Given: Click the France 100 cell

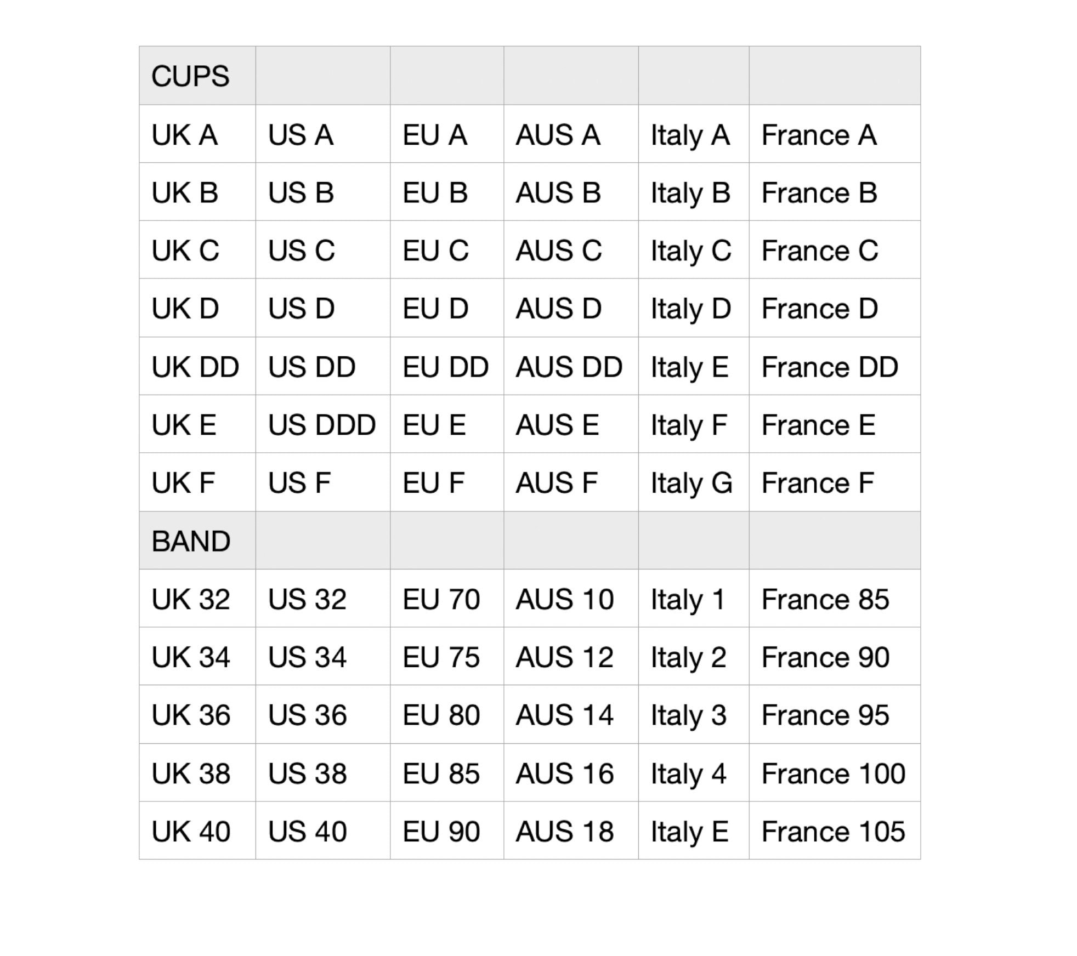Looking at the screenshot, I should click(x=835, y=773).
